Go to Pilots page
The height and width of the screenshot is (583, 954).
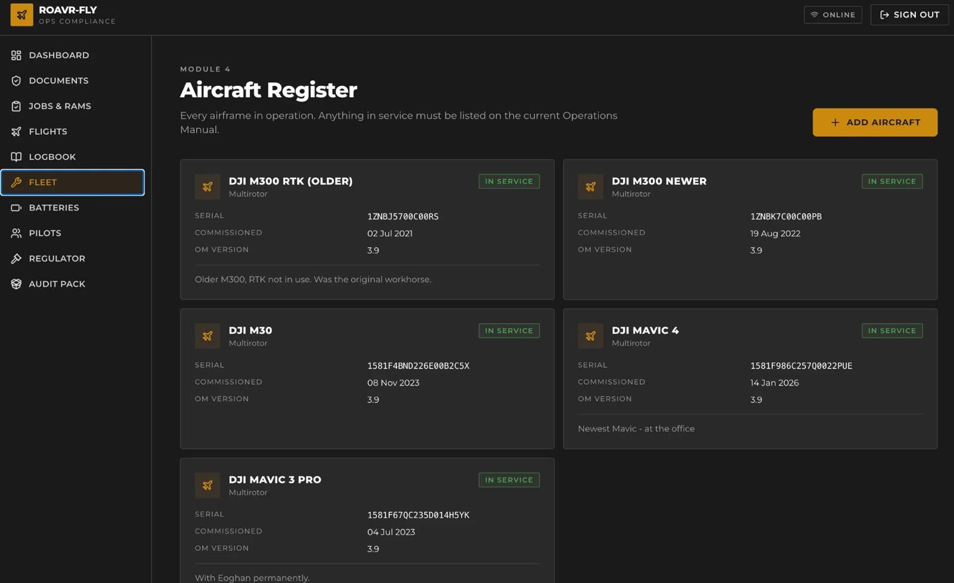[x=72, y=233]
